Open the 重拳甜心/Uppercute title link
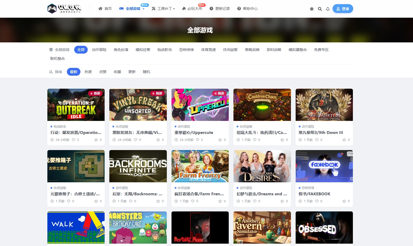This screenshot has width=413, height=246. click(194, 133)
